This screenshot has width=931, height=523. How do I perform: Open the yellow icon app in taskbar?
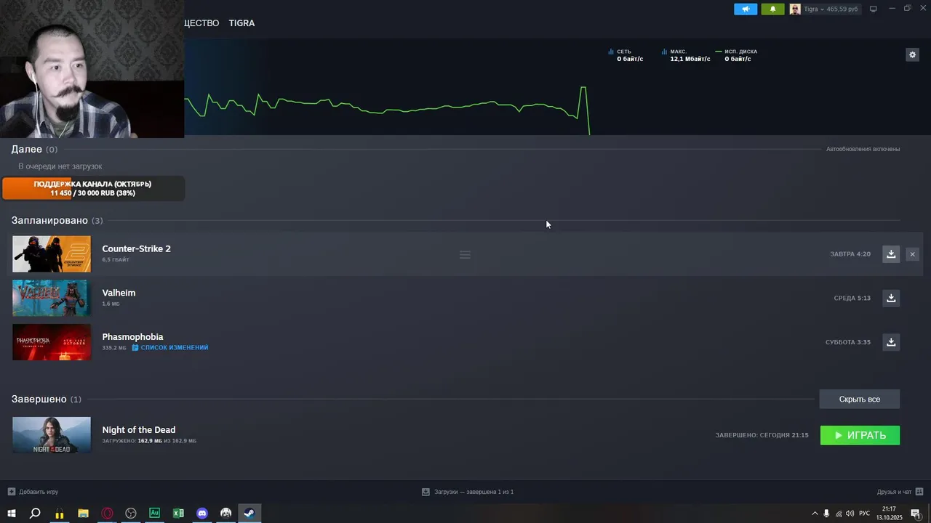(59, 514)
